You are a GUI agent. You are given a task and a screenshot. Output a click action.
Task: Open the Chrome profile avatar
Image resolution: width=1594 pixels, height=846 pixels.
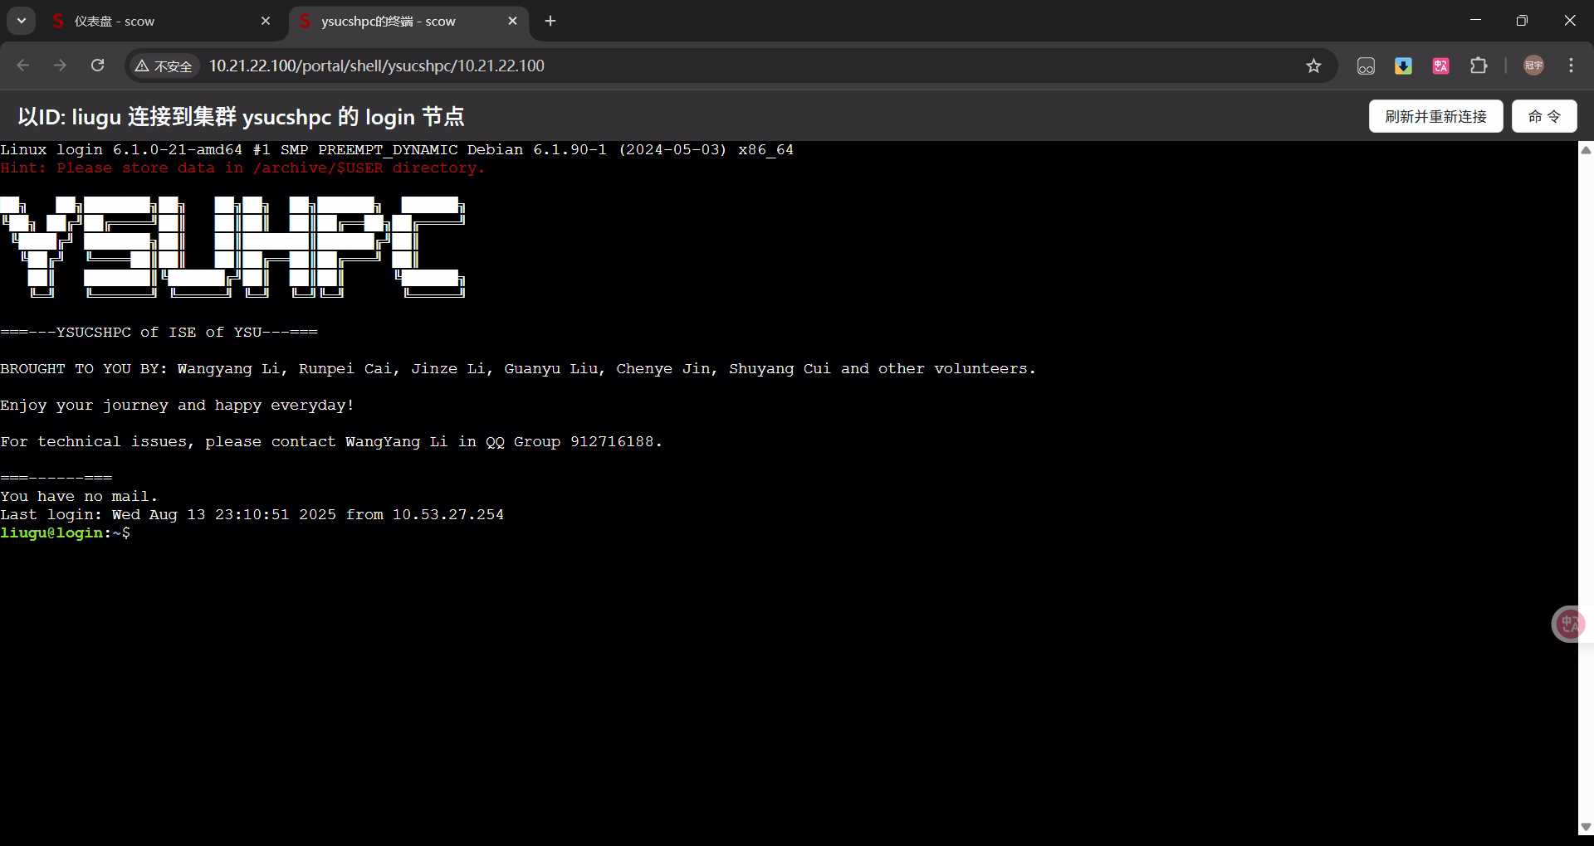[1533, 66]
